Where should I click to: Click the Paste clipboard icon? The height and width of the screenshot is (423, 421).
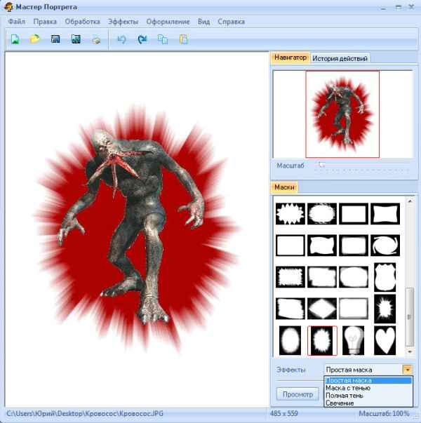click(183, 39)
